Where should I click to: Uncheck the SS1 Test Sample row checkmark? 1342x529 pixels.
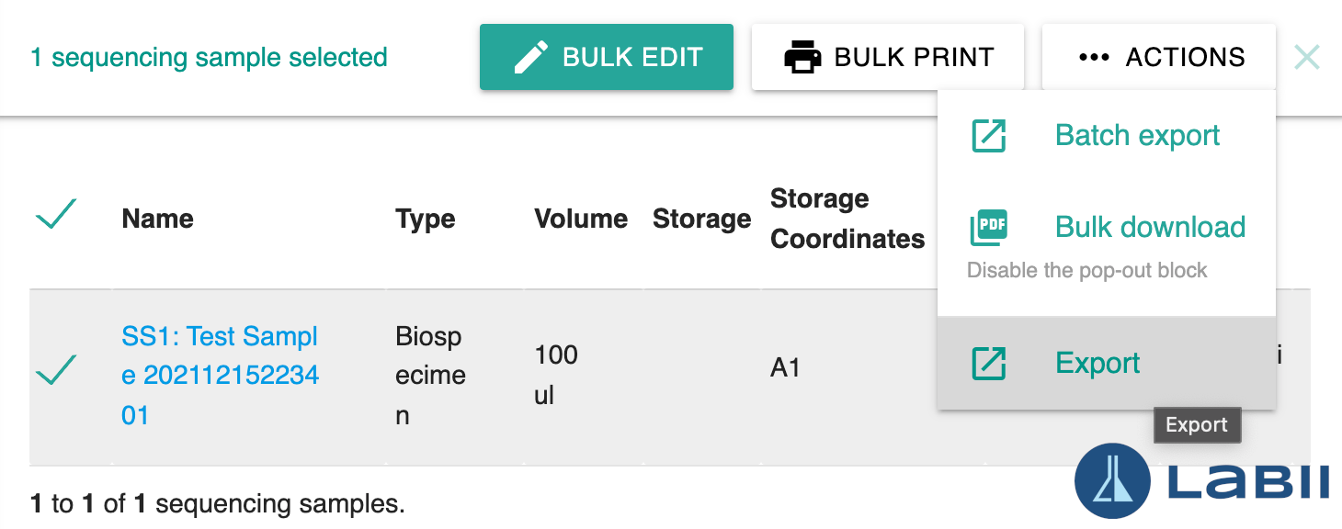[x=55, y=371]
